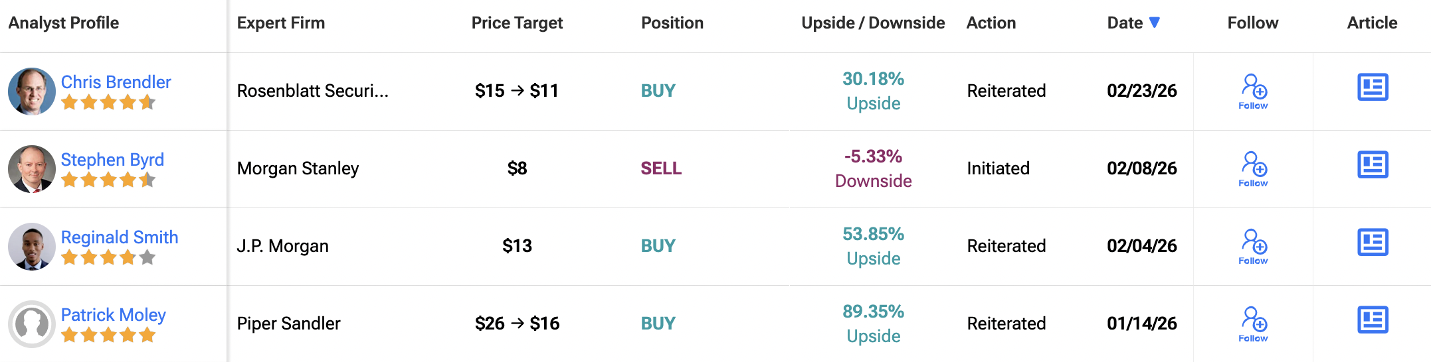Click the Price Target column header
The width and height of the screenshot is (1431, 362).
[x=517, y=23]
